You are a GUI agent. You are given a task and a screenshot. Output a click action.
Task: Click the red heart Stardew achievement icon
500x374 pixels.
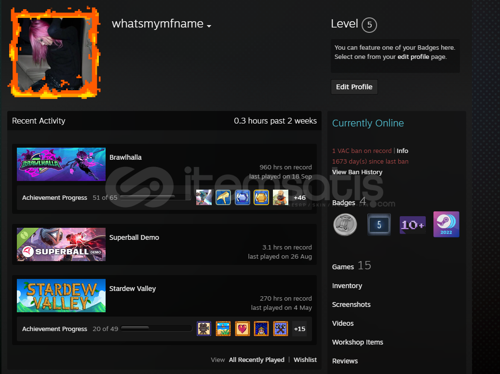click(243, 329)
